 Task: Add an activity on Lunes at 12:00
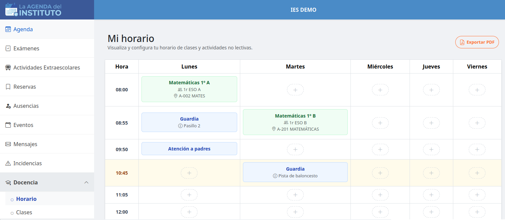tap(189, 212)
